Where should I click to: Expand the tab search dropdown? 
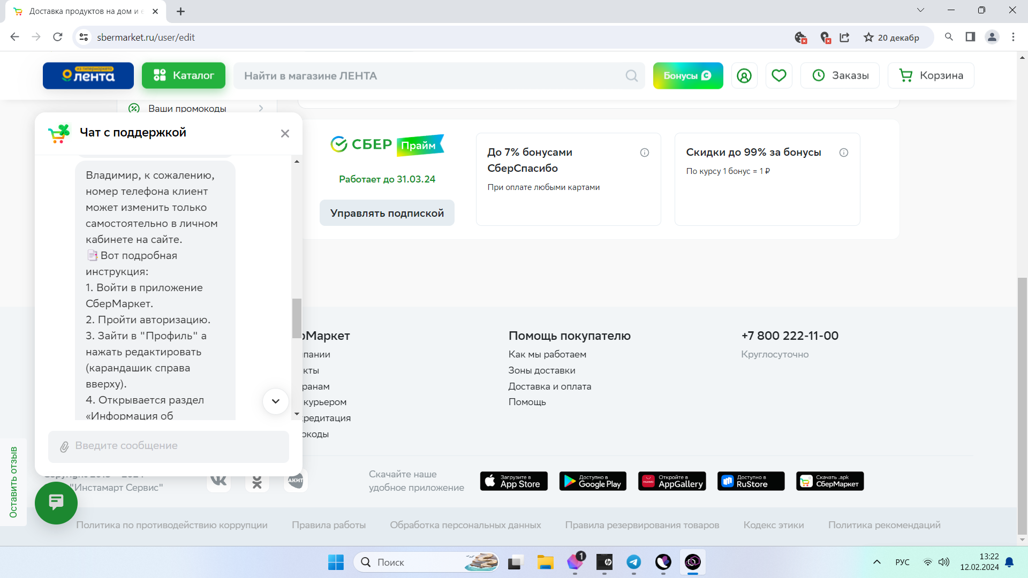pos(921,10)
